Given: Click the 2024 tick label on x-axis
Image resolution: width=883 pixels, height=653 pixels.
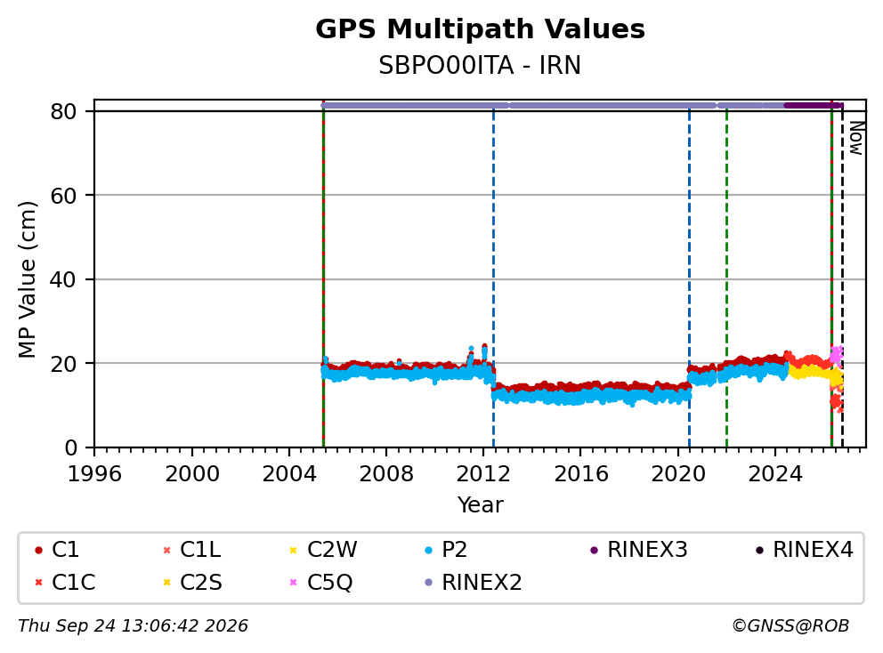Looking at the screenshot, I should (x=775, y=474).
